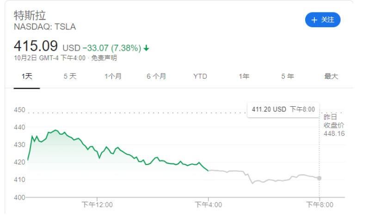Select the 6 个月 tab

coord(156,77)
